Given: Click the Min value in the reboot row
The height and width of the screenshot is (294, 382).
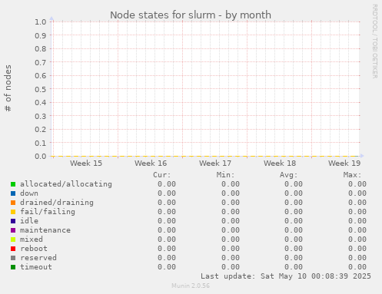Looking at the screenshot, I should pos(231,249).
